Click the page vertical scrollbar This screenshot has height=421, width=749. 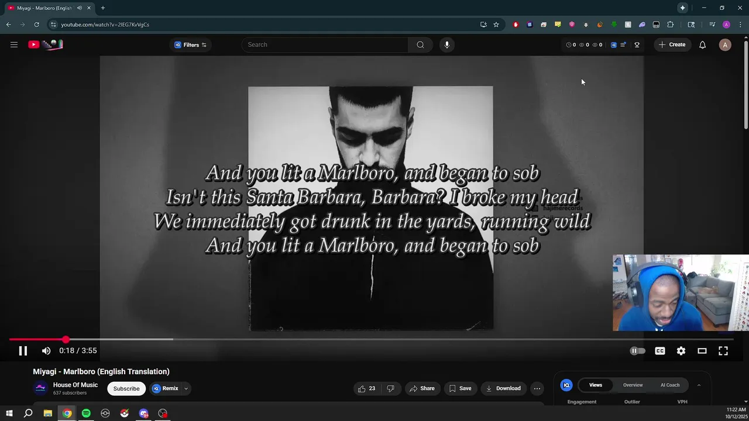[x=745, y=84]
